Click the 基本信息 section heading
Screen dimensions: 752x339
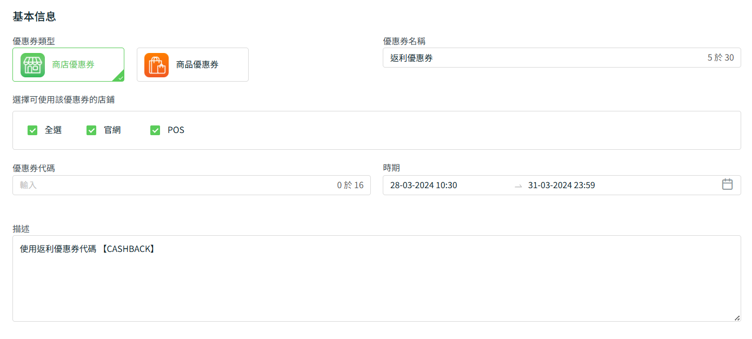[x=34, y=17]
